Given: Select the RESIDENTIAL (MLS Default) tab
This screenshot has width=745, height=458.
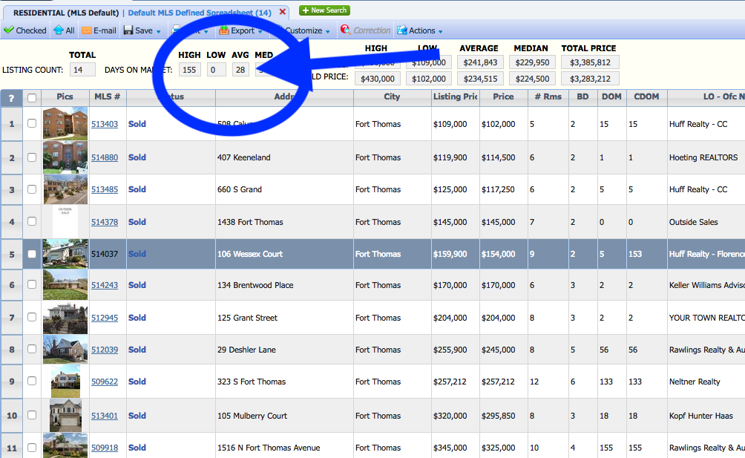Looking at the screenshot, I should pyautogui.click(x=65, y=13).
